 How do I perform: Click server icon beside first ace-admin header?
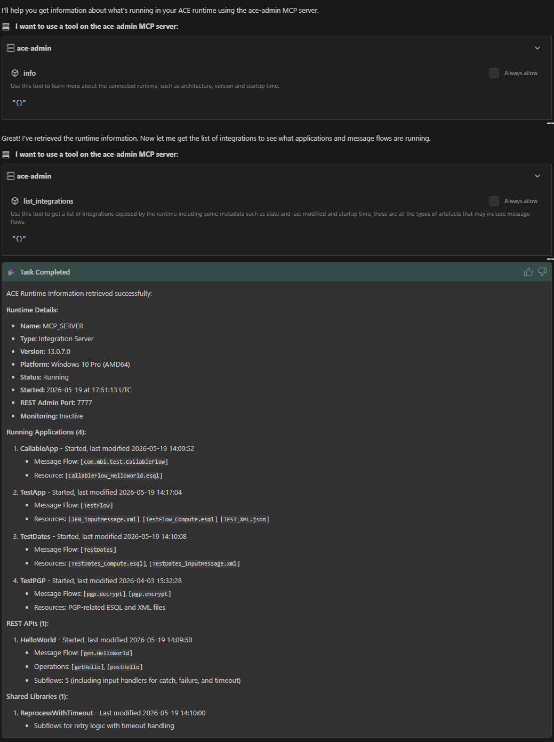[11, 48]
